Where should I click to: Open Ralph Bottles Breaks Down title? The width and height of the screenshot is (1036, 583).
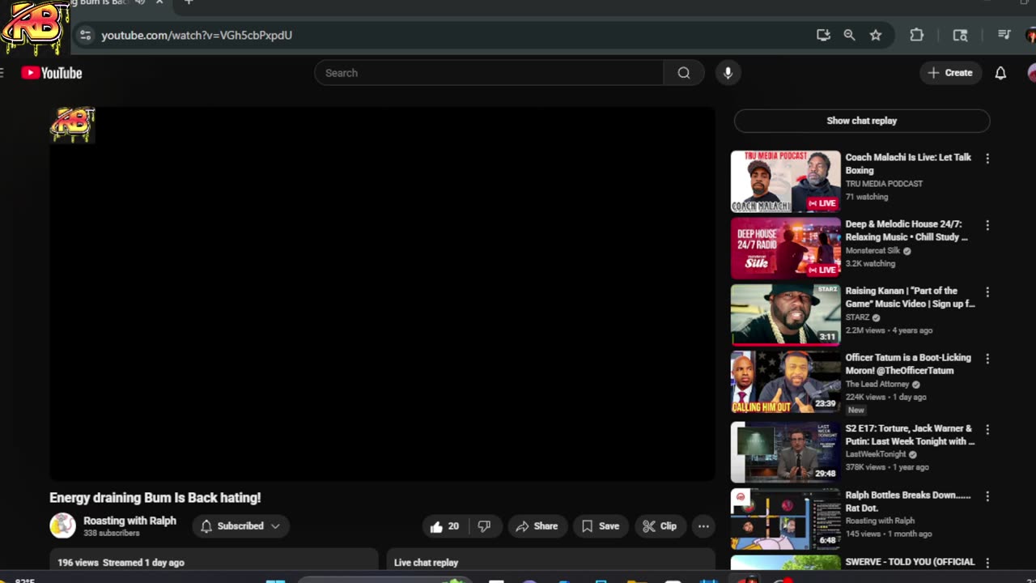[908, 501]
